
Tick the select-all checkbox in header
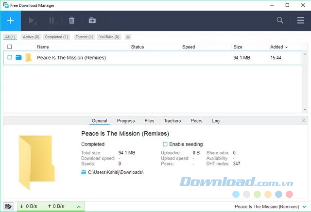tap(10, 47)
